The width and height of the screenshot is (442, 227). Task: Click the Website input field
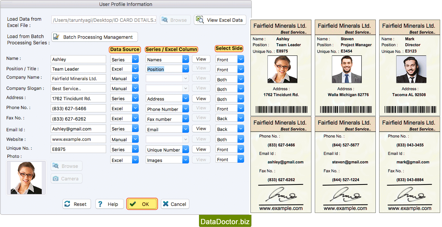[78, 139]
